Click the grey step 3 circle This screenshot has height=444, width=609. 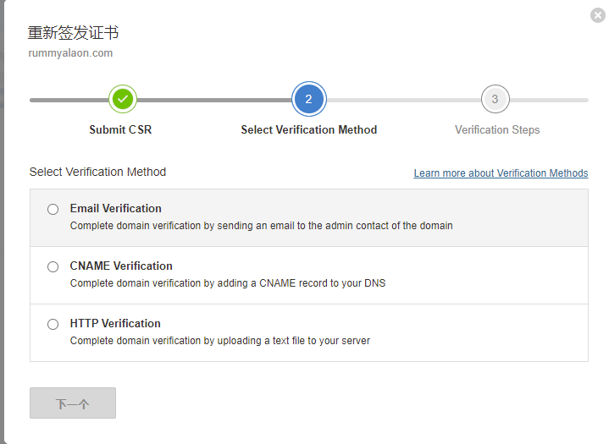[495, 100]
